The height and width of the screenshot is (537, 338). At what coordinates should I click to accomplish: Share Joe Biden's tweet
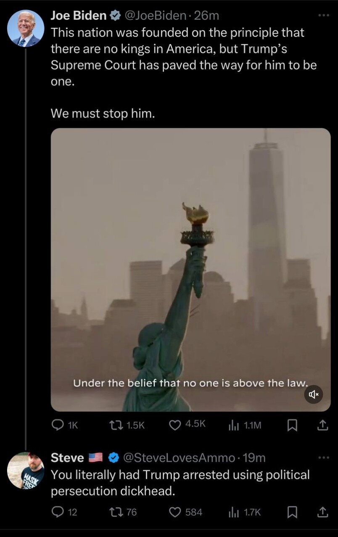tap(322, 426)
